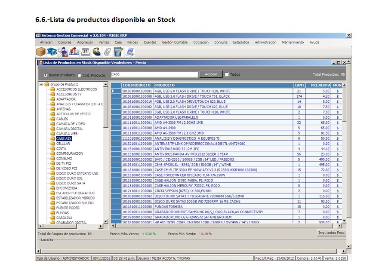The height and width of the screenshot is (267, 382).
Task: Select the Buscar producto radio button
Action: (45, 75)
